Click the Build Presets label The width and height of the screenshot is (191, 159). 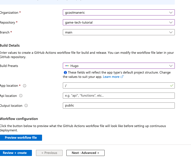coord(9,66)
